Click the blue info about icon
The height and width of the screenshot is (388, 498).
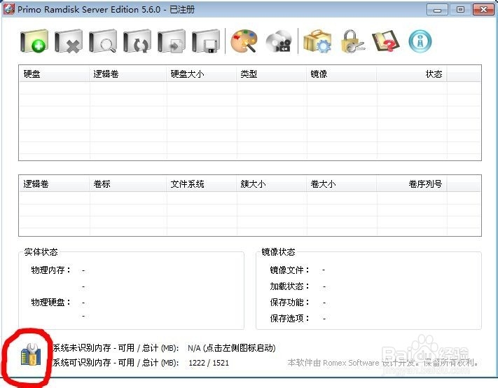click(x=420, y=41)
